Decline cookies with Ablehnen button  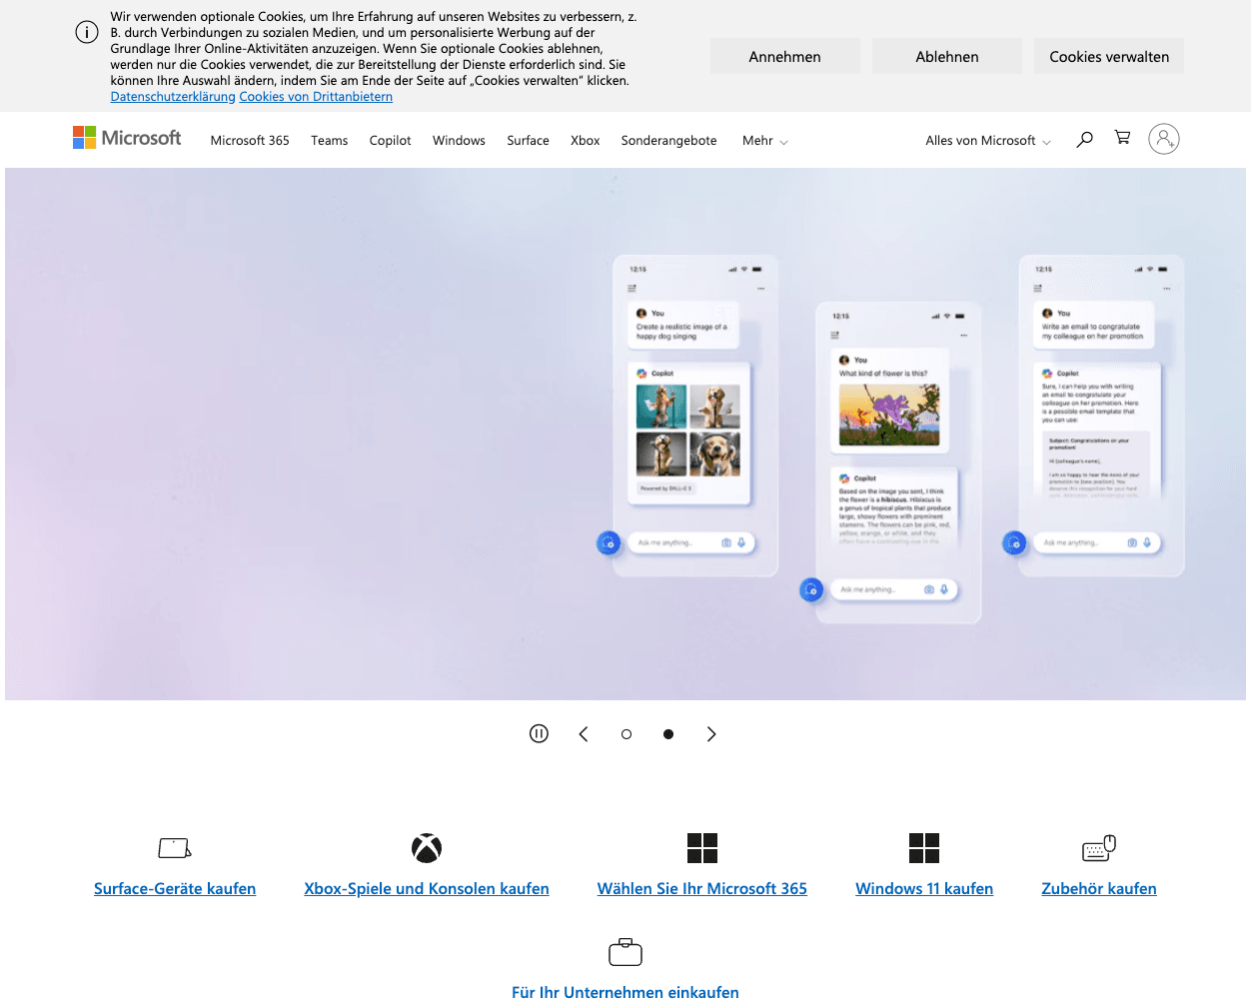pyautogui.click(x=947, y=57)
